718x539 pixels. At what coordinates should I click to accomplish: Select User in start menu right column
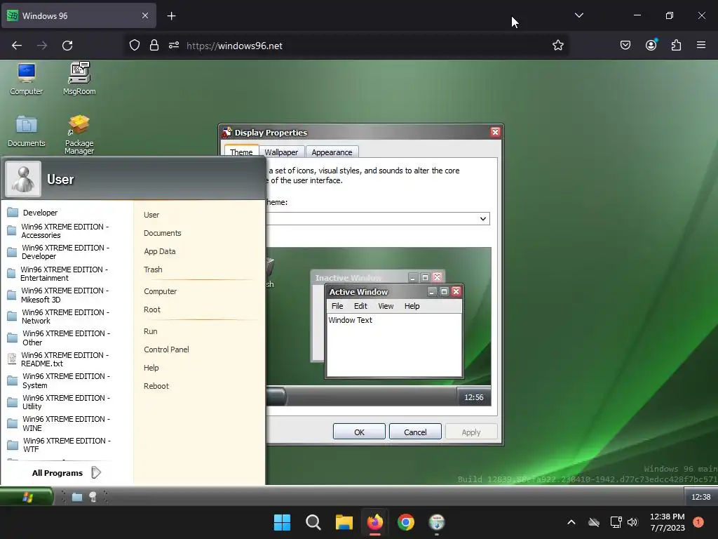[x=151, y=215]
